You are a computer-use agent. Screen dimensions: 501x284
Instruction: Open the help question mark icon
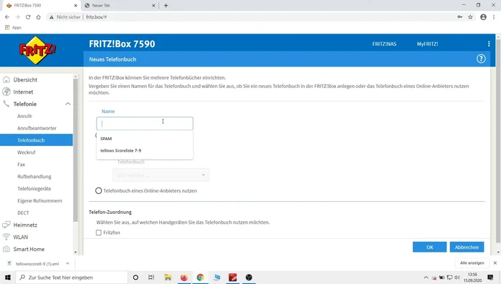481,59
